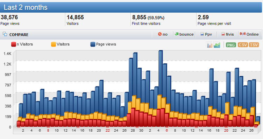Click the red 6 date label

(x=167, y=131)
